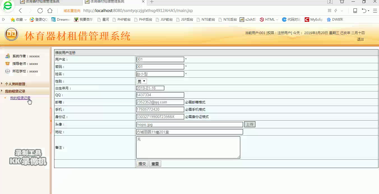Viewport: 379px width, 194px height.
Task: Open the 登录QQ bookmark
Action: pyautogui.click(x=39, y=20)
